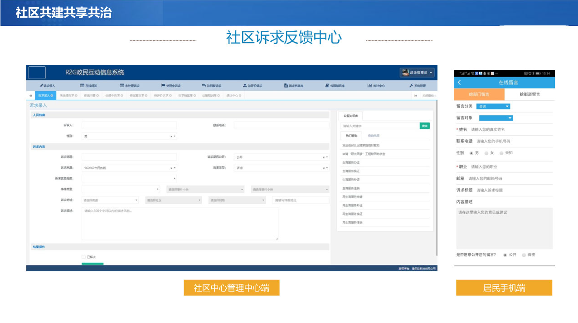
Task: Expand 诉求是否公开 dropdown
Action: click(x=282, y=157)
